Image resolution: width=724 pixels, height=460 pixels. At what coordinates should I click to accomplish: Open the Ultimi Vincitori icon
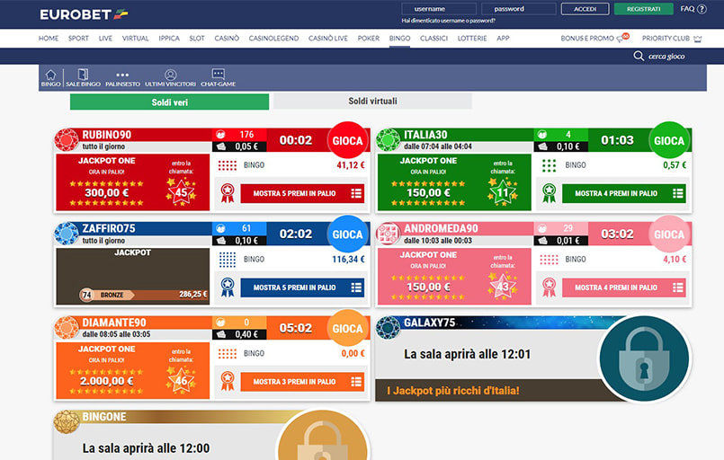pyautogui.click(x=170, y=75)
